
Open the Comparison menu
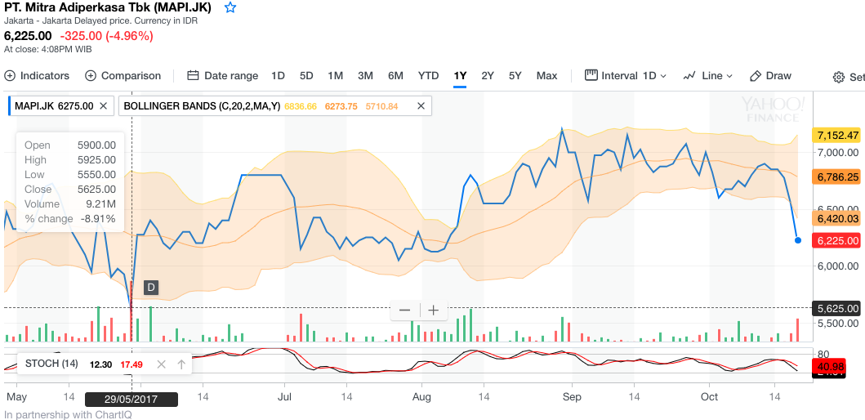pos(123,76)
